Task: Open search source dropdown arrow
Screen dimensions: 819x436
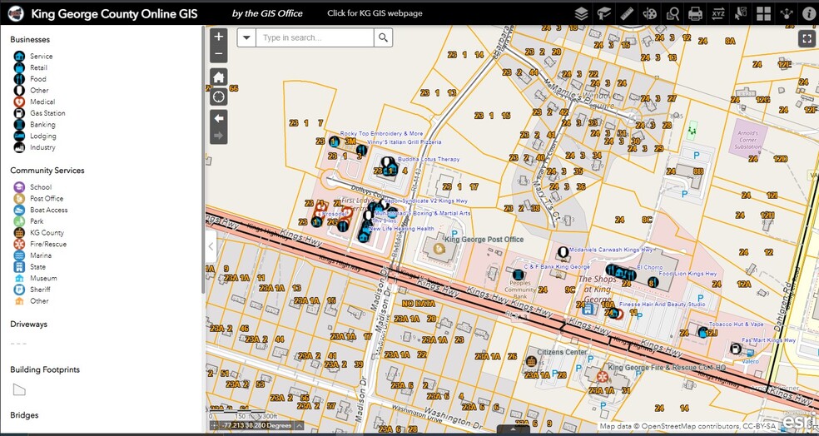Action: [246, 37]
